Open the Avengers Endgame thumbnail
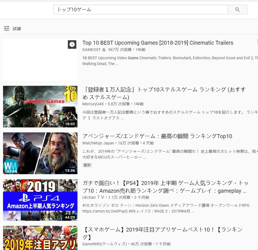Viewport: 258px width, 250px height. click(40, 153)
